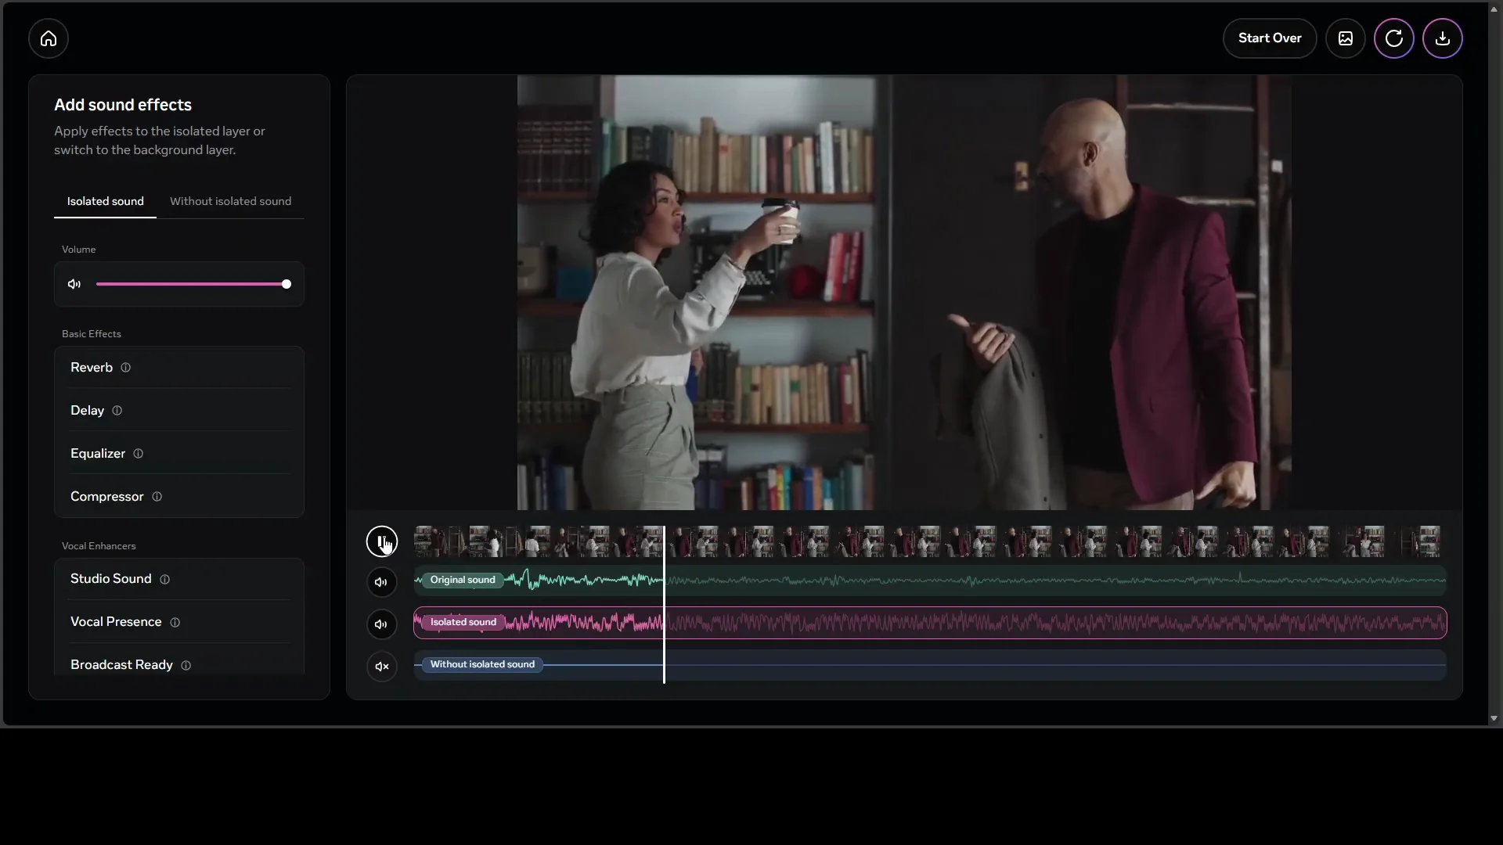Click the Reverb info icon
This screenshot has width=1503, height=845.
(126, 368)
